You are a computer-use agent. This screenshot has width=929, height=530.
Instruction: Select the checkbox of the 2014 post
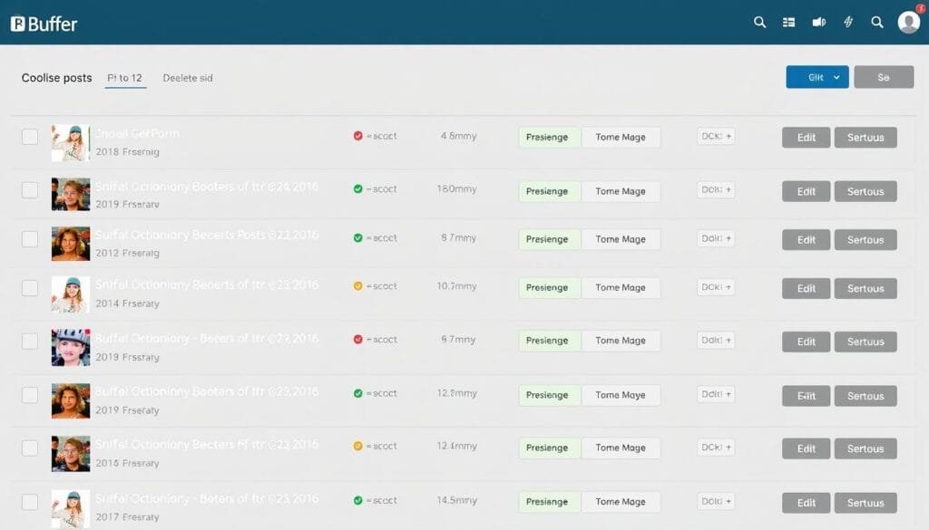coord(30,288)
